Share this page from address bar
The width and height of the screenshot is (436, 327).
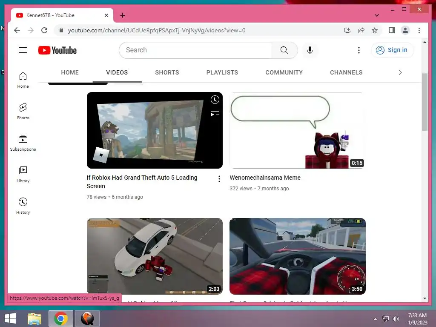point(361,30)
